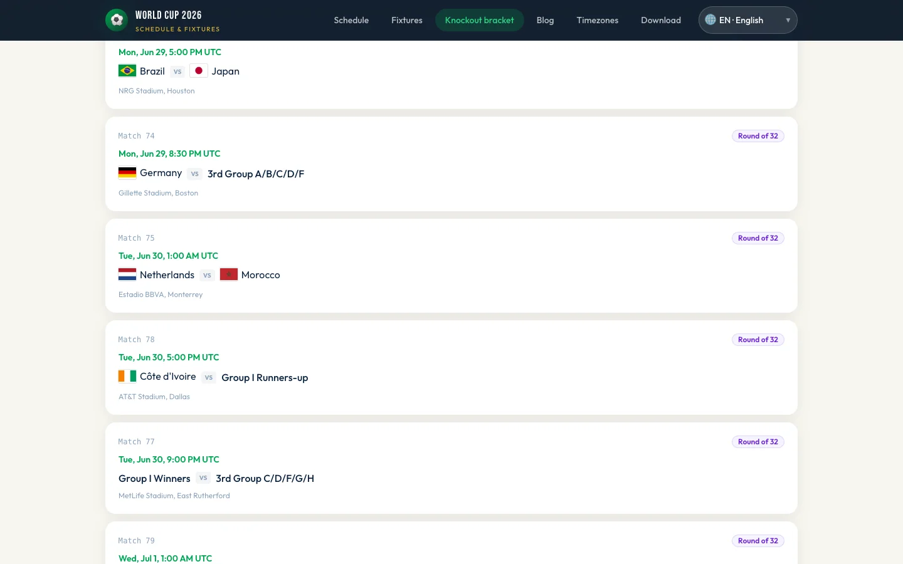903x564 pixels.
Task: Open the EN · English language dropdown
Action: point(748,20)
